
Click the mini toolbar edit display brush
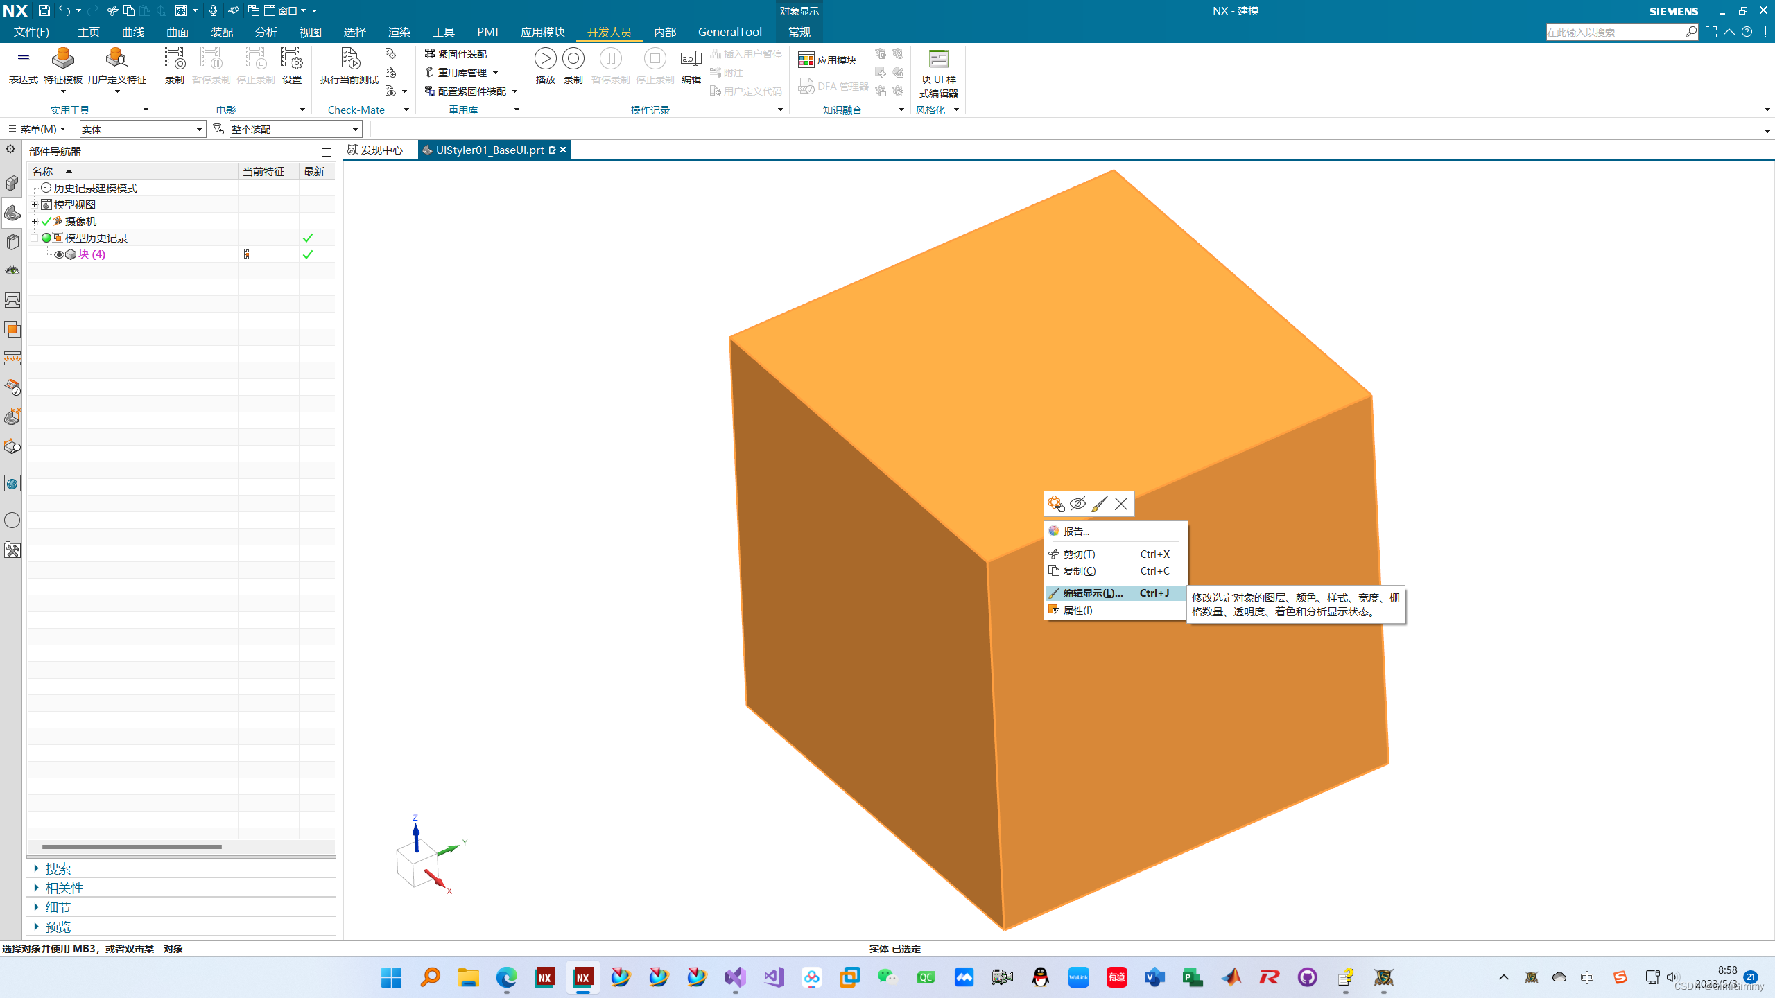[1099, 504]
